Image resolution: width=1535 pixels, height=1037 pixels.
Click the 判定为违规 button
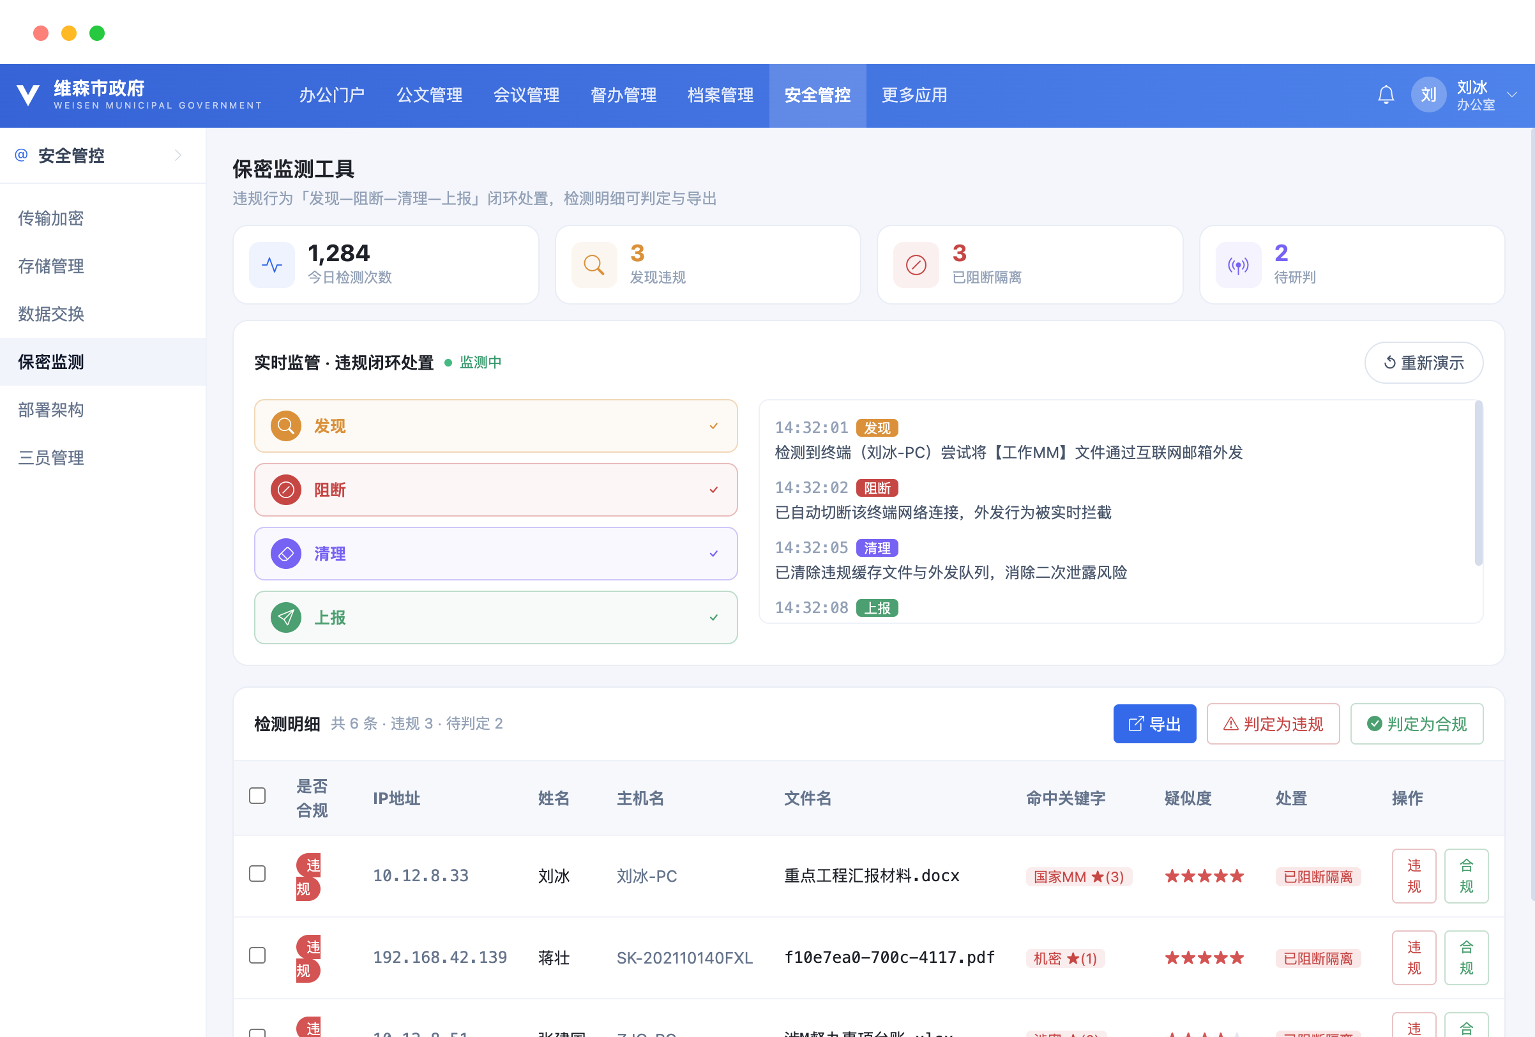point(1273,724)
